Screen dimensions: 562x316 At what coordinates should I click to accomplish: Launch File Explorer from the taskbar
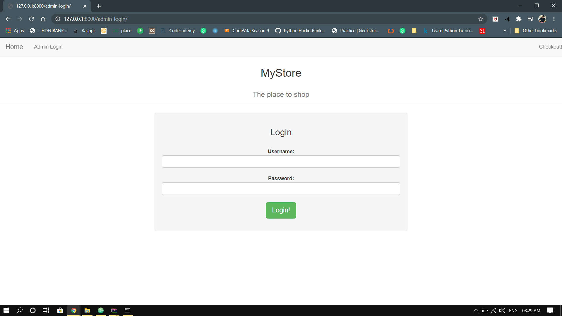click(x=87, y=310)
